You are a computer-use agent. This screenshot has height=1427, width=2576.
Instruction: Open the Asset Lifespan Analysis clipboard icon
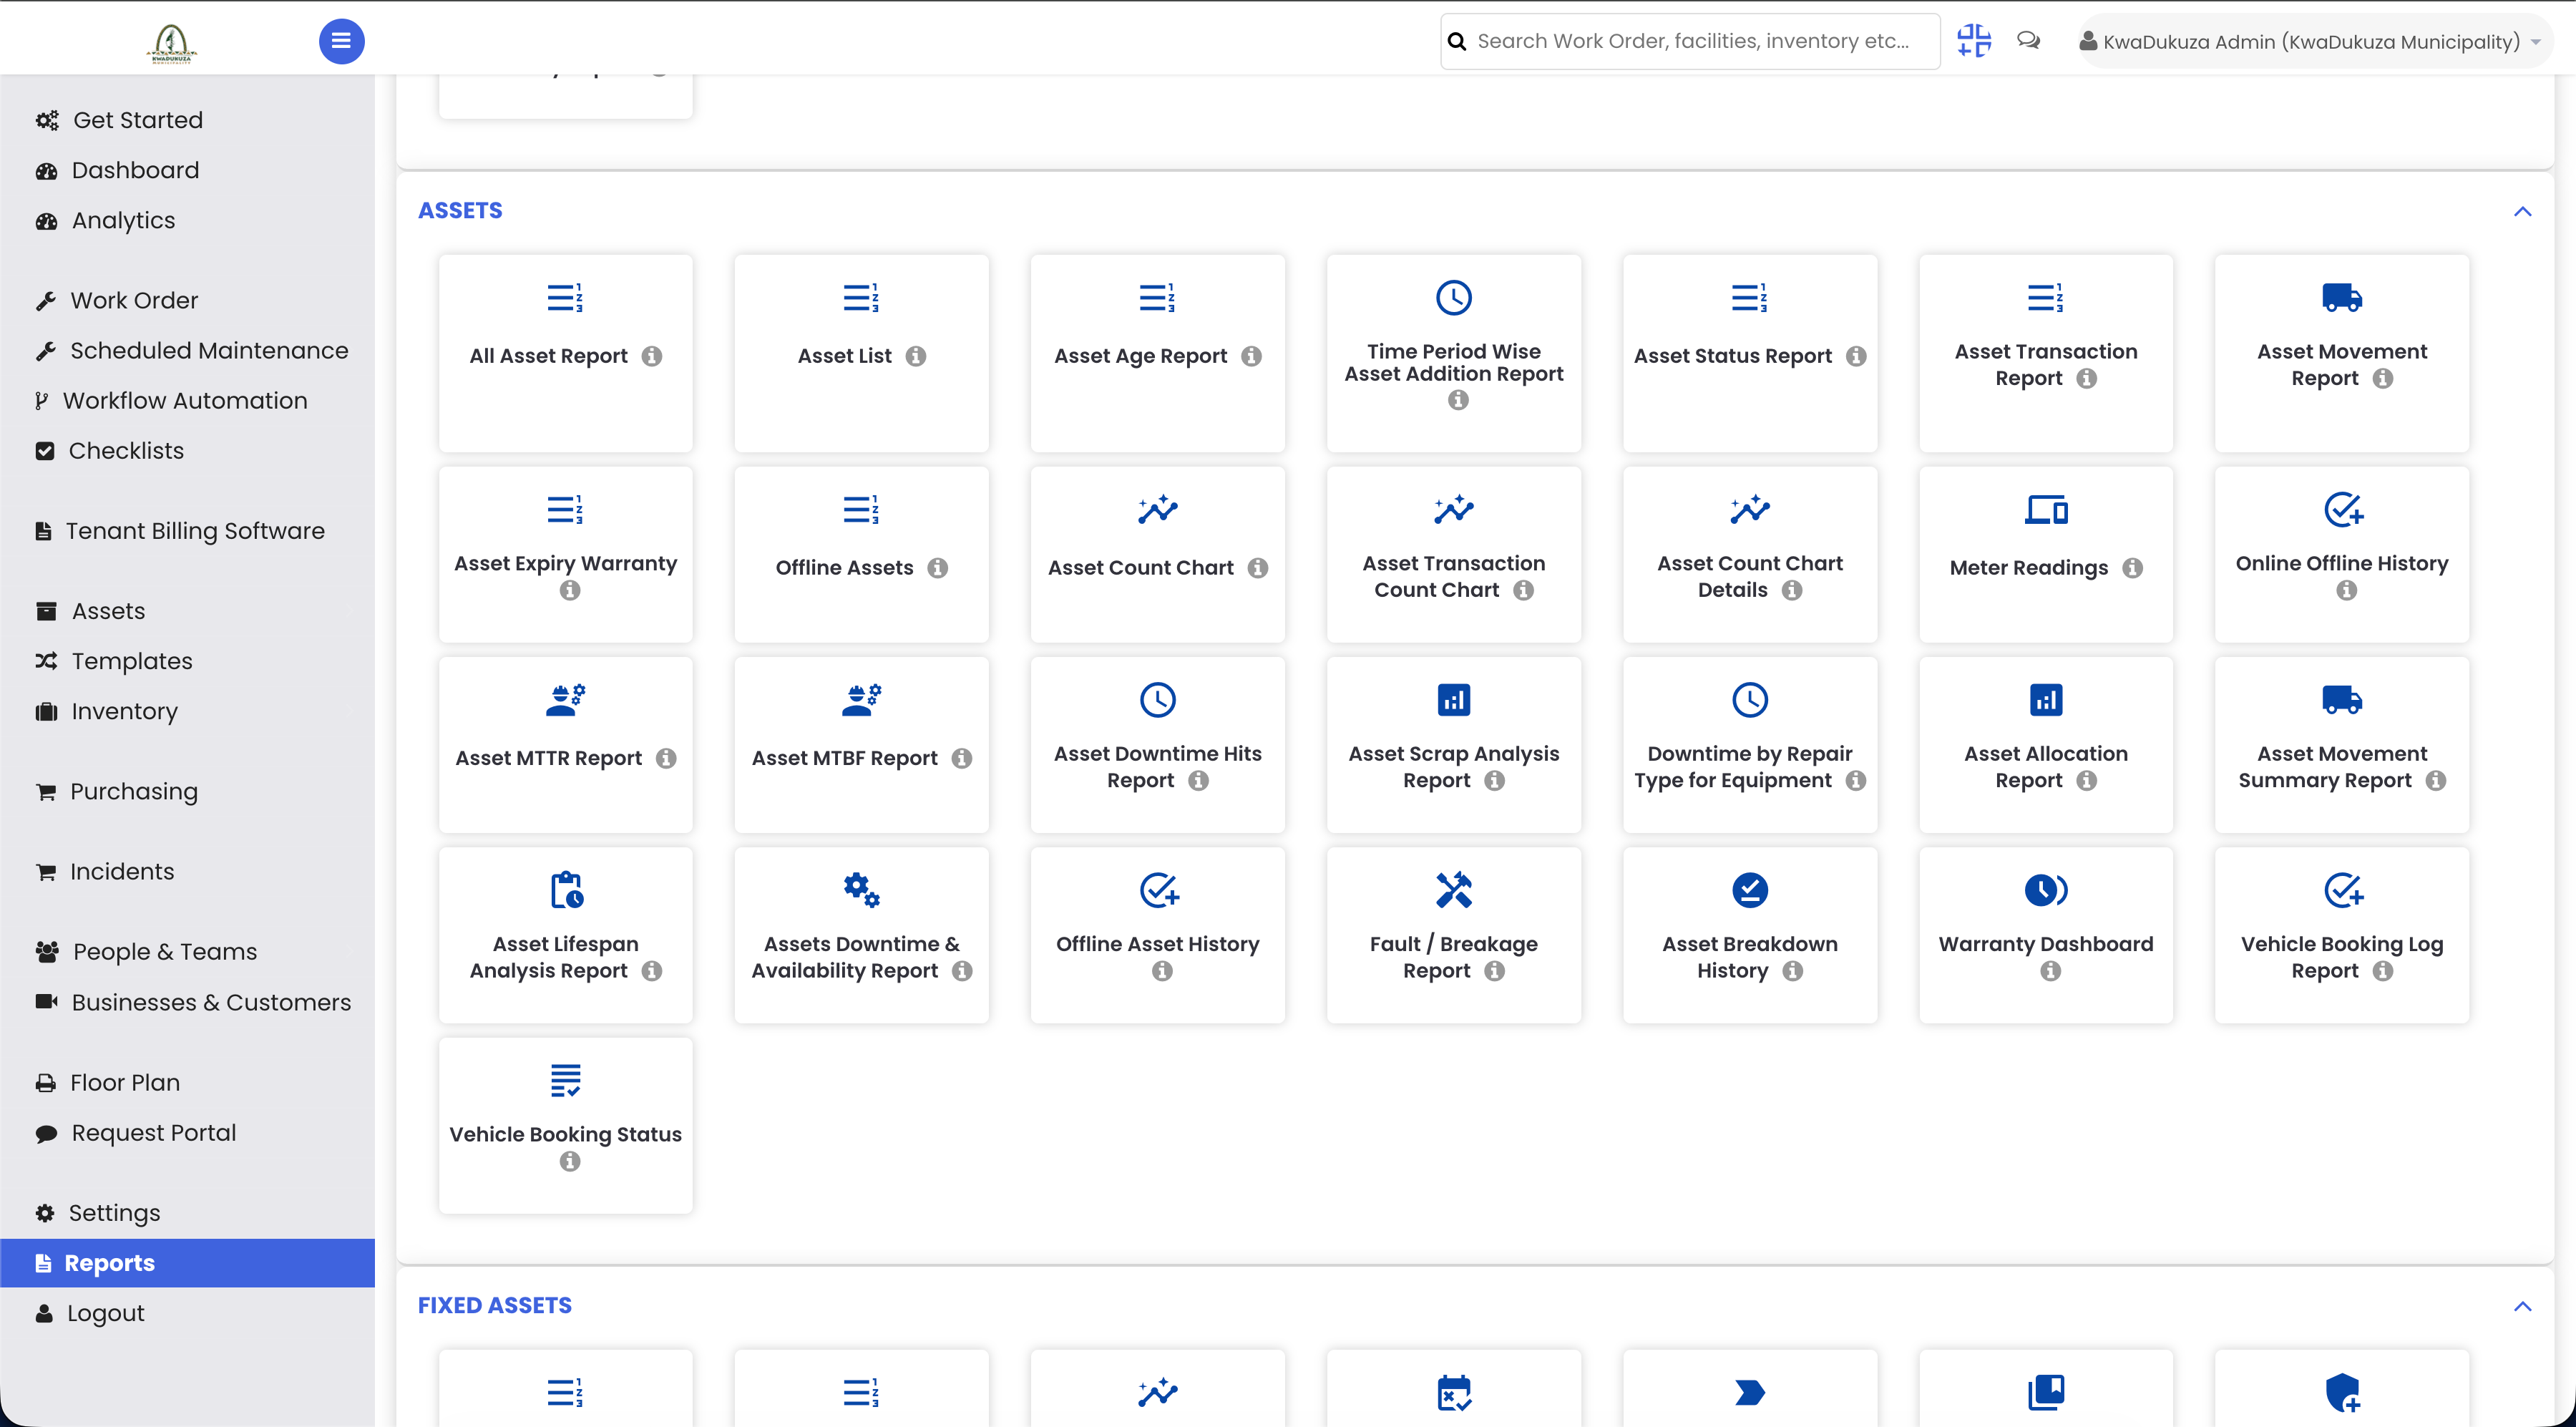click(x=565, y=890)
